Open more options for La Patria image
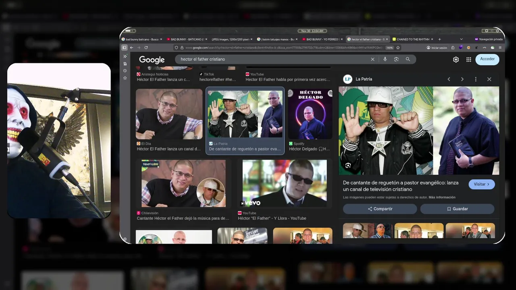Image resolution: width=516 pixels, height=290 pixels. point(476,79)
